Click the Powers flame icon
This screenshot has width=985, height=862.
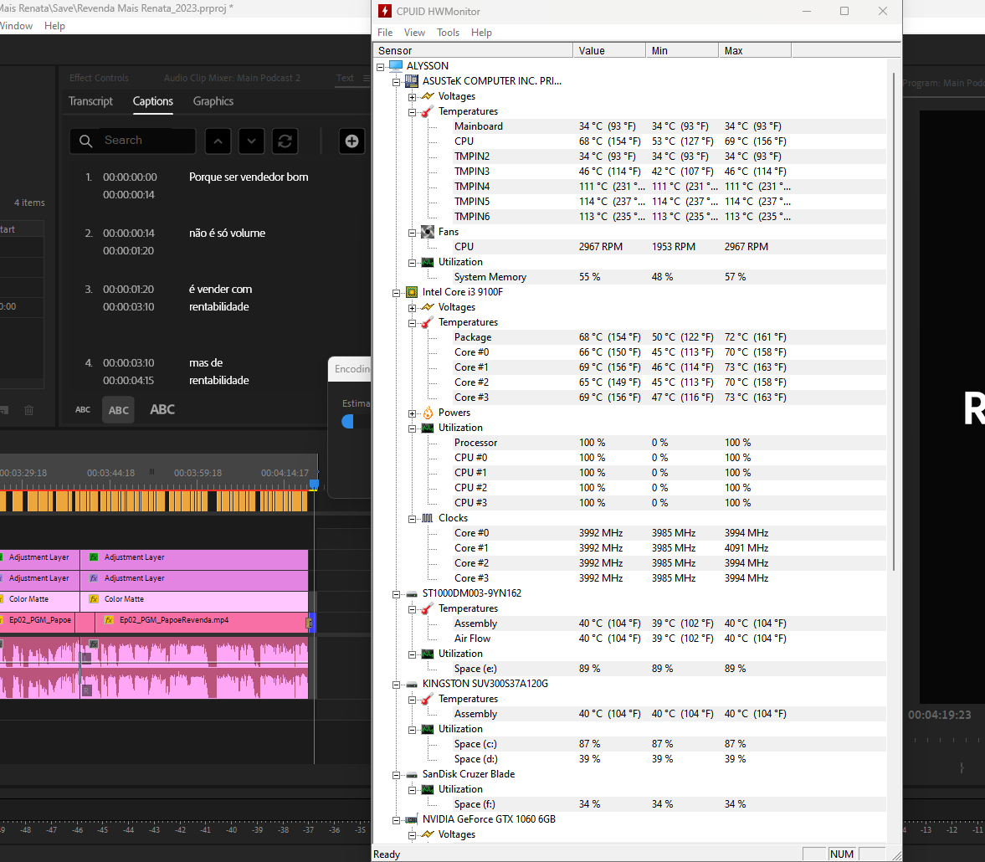[428, 413]
